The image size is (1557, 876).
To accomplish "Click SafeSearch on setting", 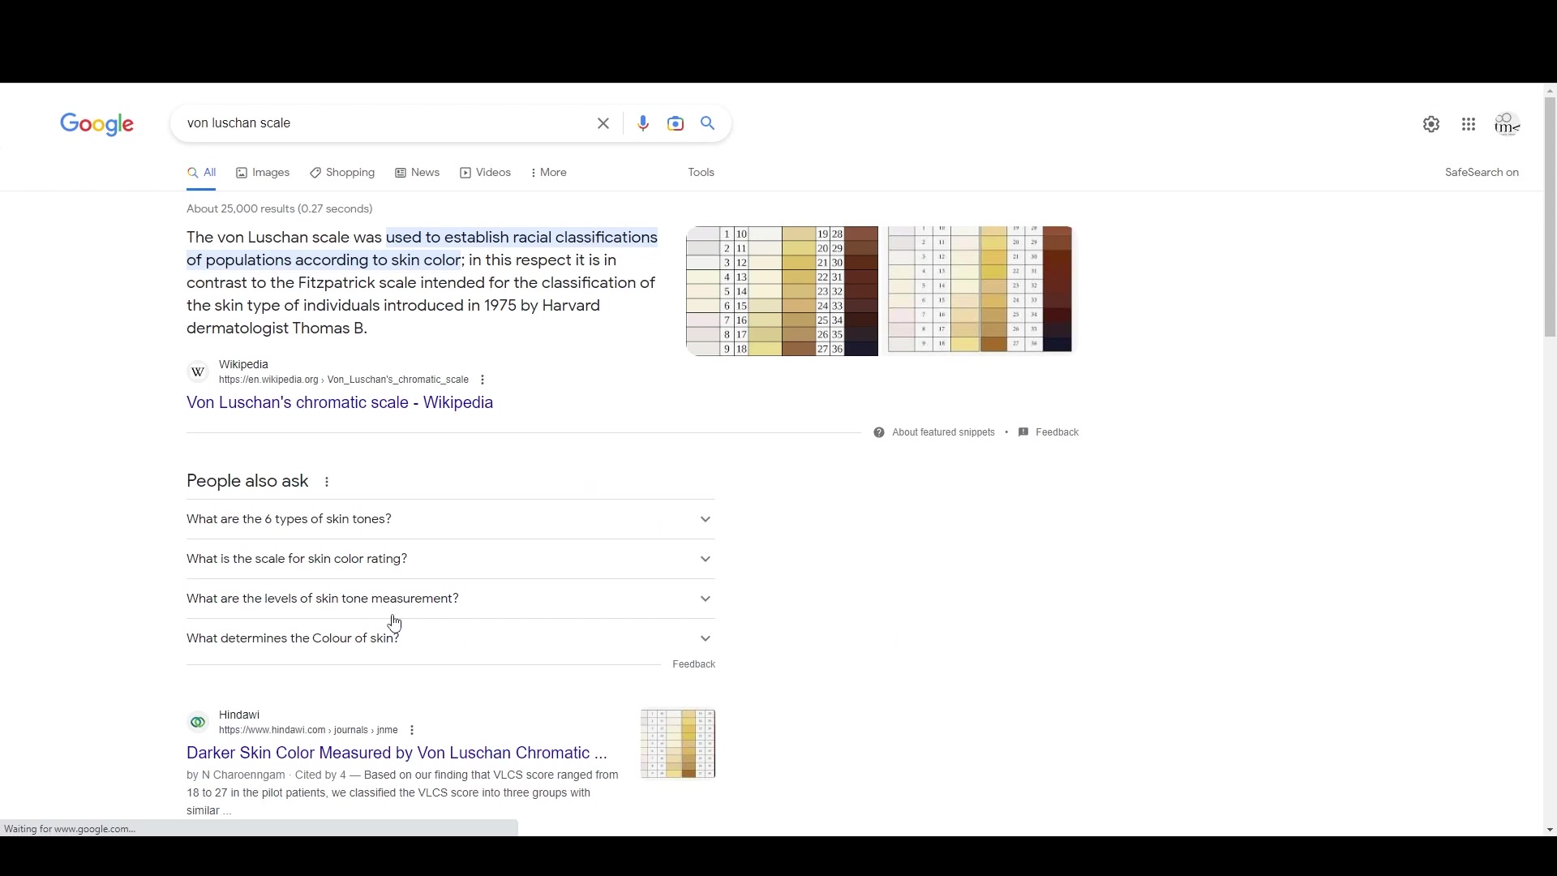I will tap(1482, 173).
